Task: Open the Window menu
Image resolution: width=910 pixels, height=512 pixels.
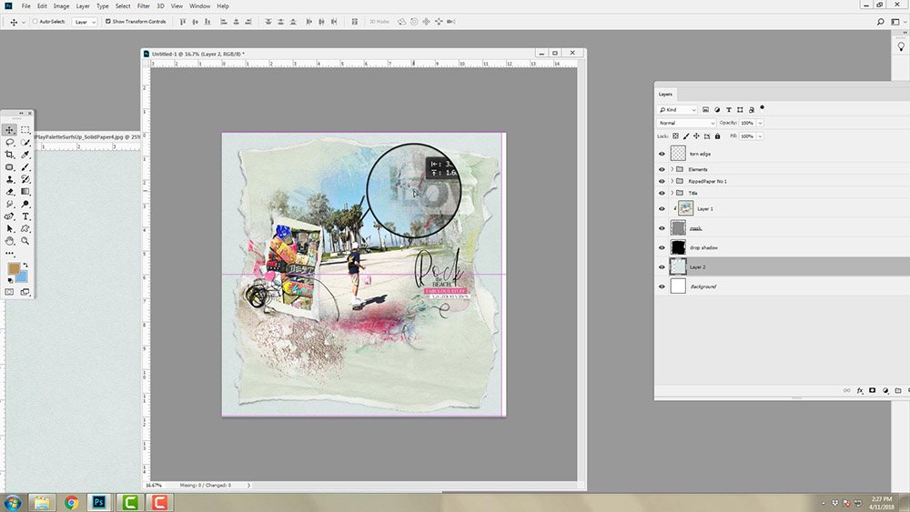Action: coord(199,5)
